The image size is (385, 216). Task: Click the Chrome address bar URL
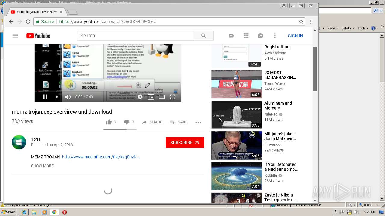(108, 22)
